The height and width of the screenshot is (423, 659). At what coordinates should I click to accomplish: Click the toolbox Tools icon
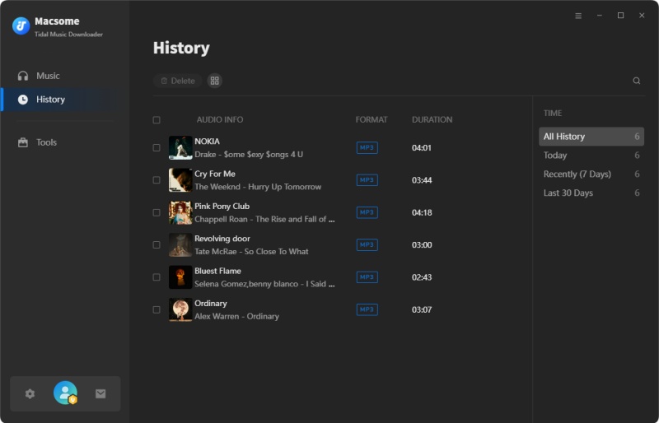(x=23, y=142)
